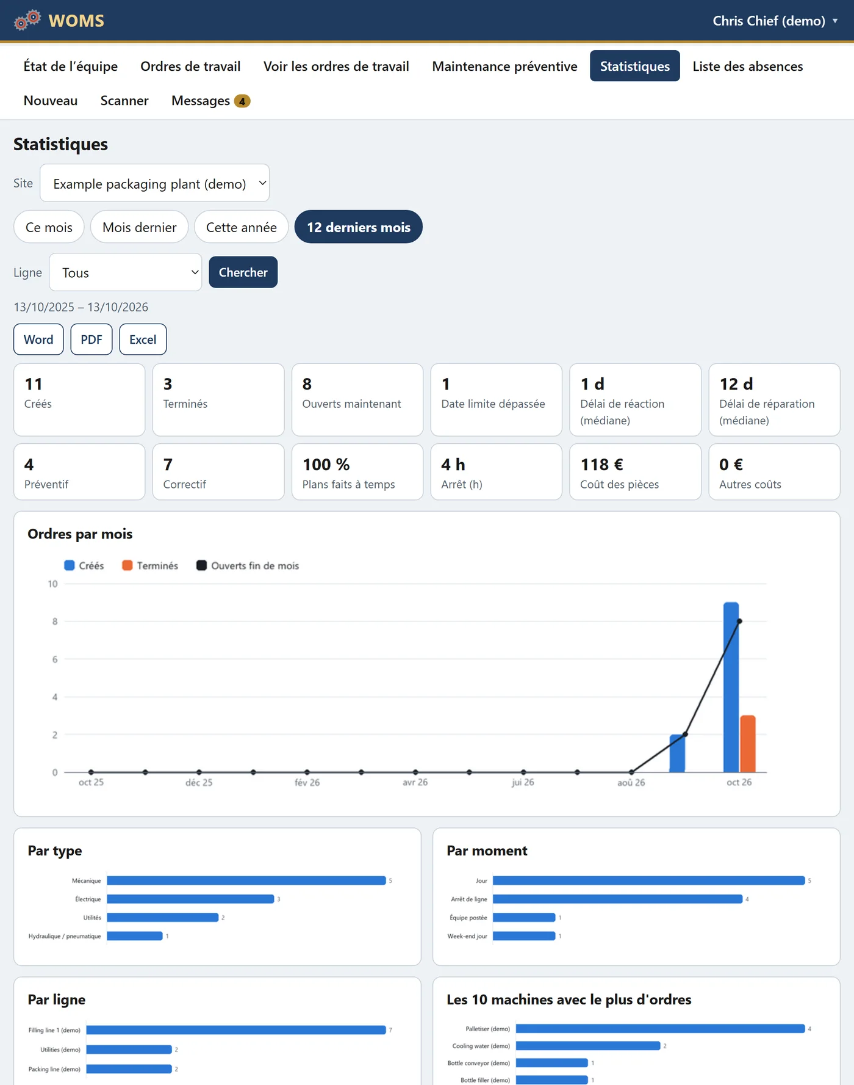854x1085 pixels.
Task: Click the Préventif stat card
Action: 79,472
